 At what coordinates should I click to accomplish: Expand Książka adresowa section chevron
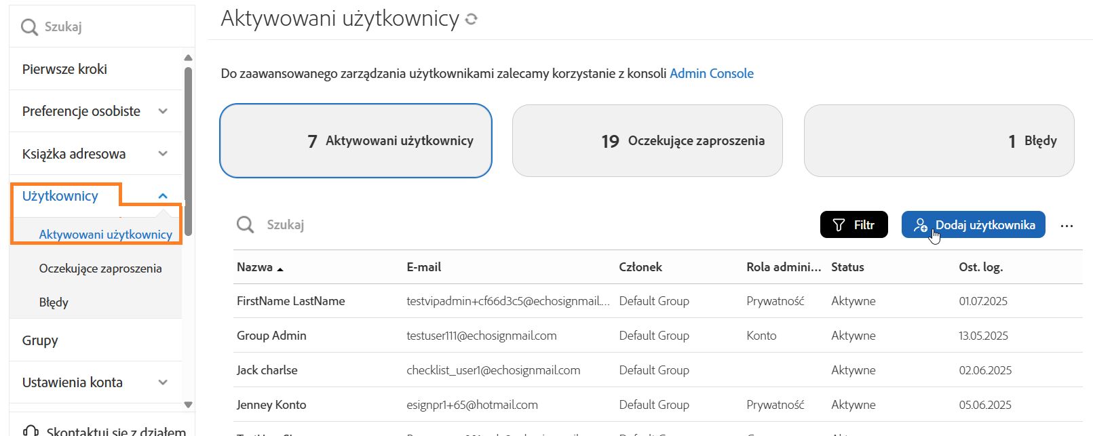(x=163, y=154)
